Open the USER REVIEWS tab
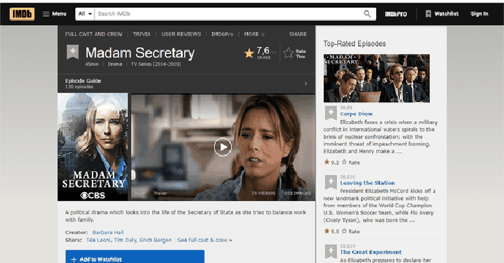This screenshot has height=263, width=504. 181,34
